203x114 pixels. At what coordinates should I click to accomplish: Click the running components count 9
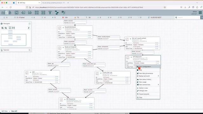tap(54, 17)
